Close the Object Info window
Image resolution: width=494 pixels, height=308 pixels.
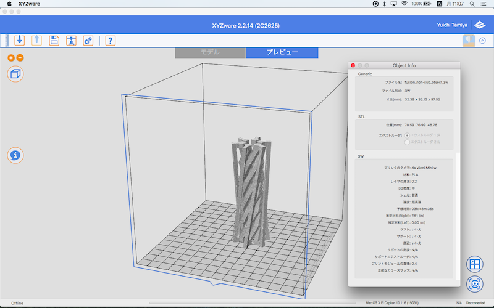coord(353,65)
